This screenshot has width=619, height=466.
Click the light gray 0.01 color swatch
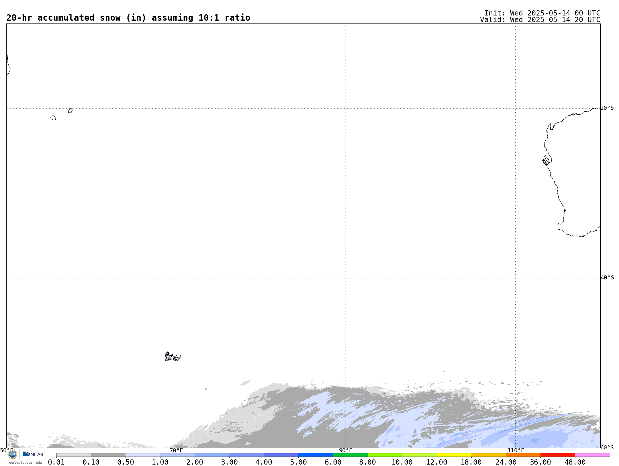pos(74,455)
